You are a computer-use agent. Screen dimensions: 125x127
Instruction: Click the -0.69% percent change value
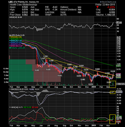point(111,7)
